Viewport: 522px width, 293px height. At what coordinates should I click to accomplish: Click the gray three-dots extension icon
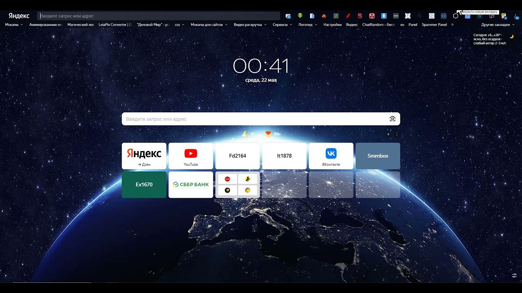click(396, 16)
